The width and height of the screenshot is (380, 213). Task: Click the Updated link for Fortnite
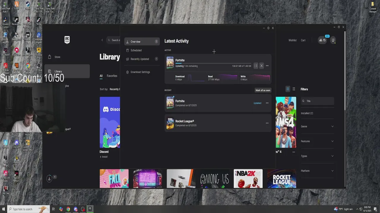click(257, 103)
